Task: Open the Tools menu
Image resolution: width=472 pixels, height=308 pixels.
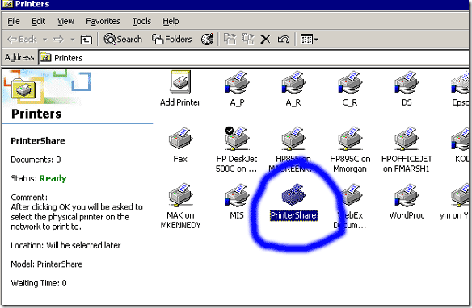Action: [x=141, y=21]
